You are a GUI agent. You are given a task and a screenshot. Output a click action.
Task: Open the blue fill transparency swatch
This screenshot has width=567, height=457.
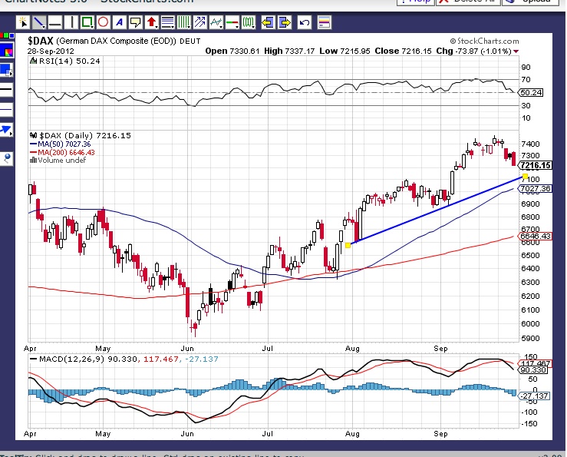tap(6, 70)
